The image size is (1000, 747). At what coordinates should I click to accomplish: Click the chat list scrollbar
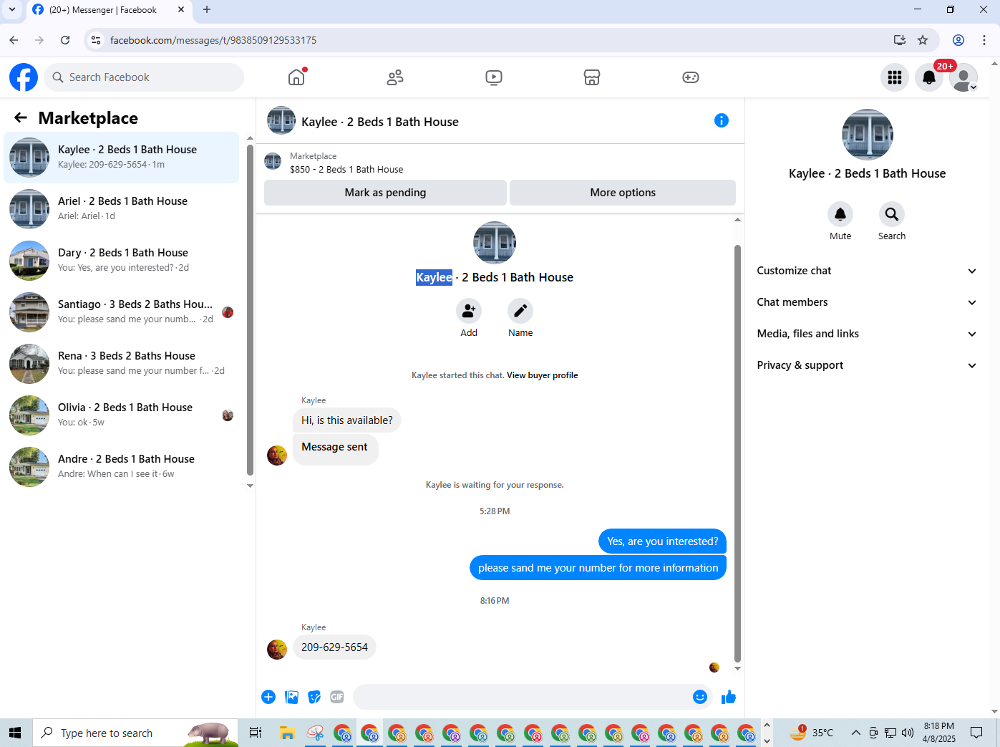point(250,309)
